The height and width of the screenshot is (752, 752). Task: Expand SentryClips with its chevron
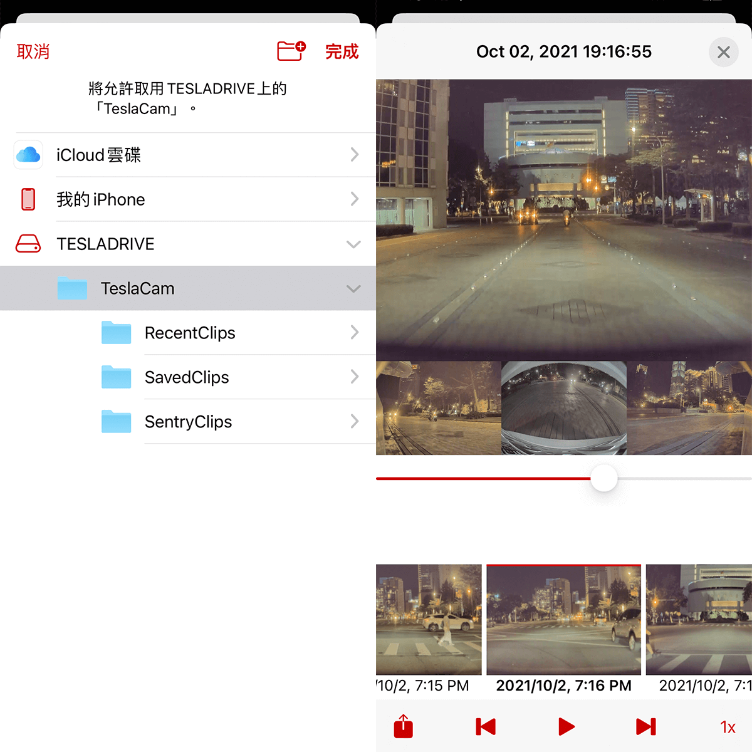[355, 421]
